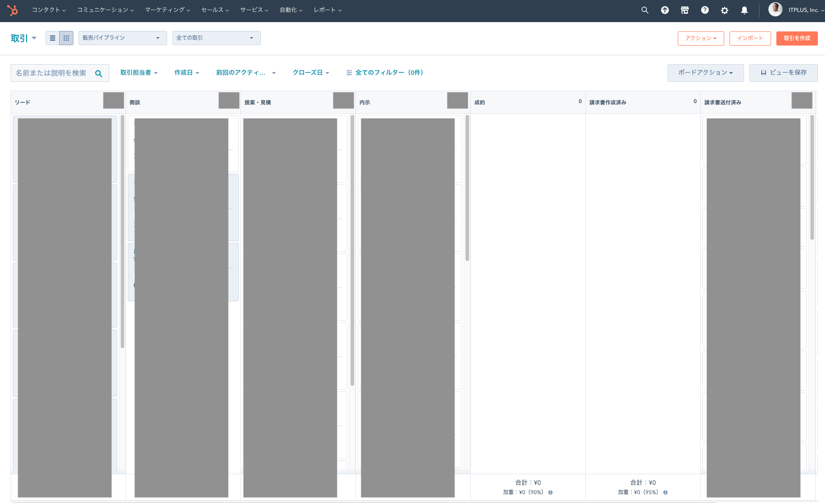Expand the クローズ日 filter
825x503 pixels.
(x=311, y=73)
